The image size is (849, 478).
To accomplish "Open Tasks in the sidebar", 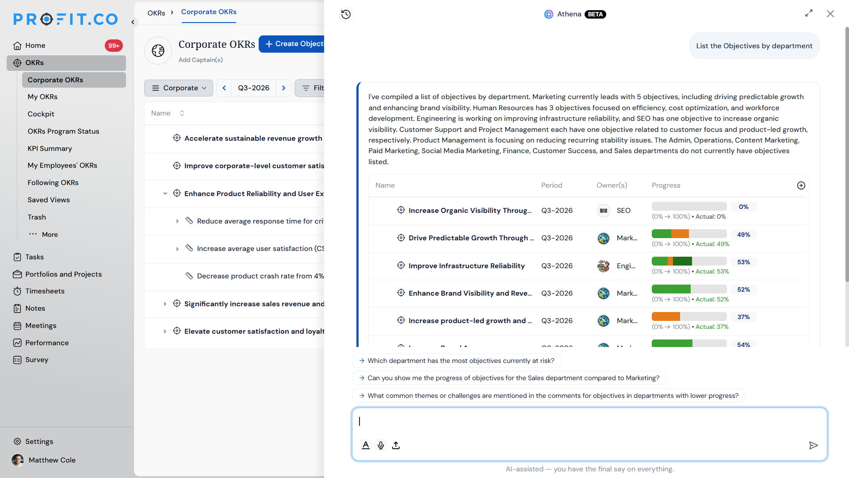I will (34, 257).
